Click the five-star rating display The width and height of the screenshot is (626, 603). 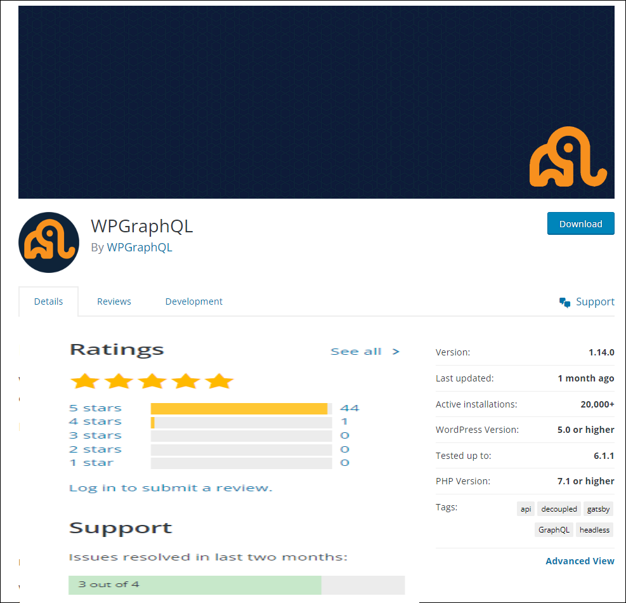[x=152, y=381]
